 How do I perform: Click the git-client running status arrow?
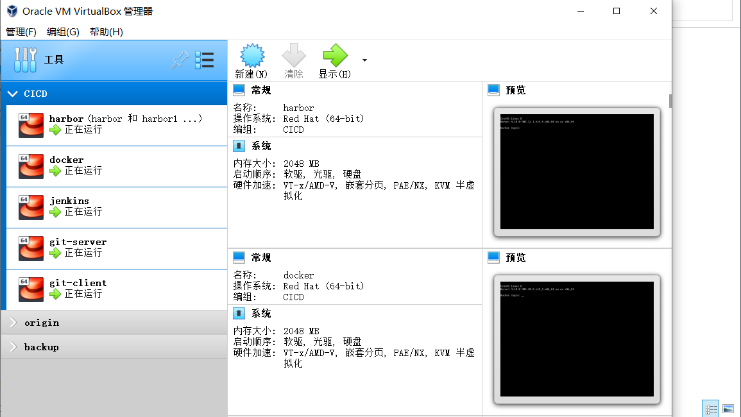click(55, 294)
